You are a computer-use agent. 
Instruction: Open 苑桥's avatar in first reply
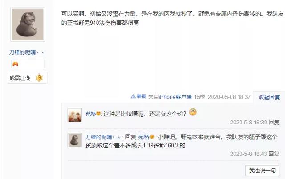click(x=75, y=115)
